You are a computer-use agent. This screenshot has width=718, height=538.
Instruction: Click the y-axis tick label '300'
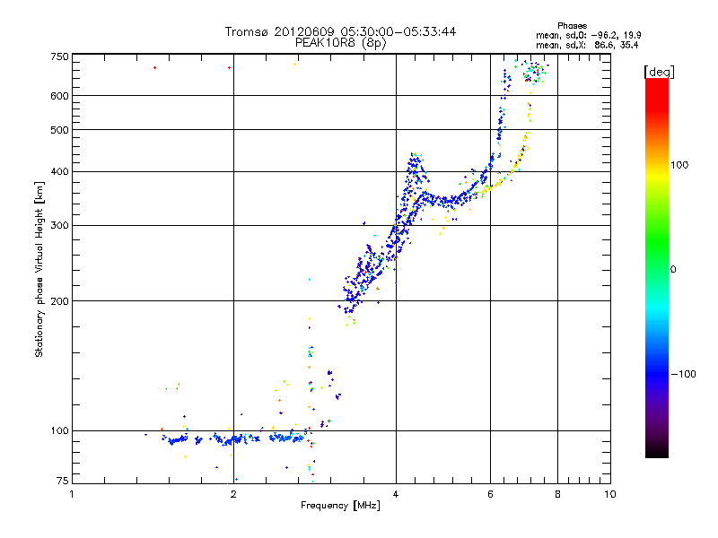tap(59, 226)
